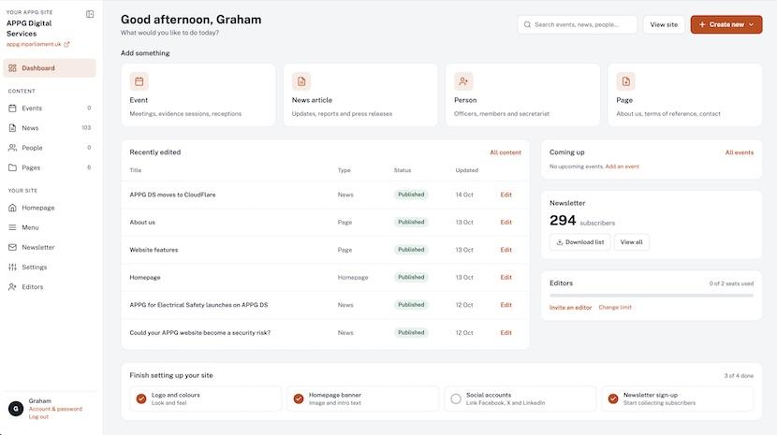
Task: Open Editors in the sidebar
Action: pos(50,287)
